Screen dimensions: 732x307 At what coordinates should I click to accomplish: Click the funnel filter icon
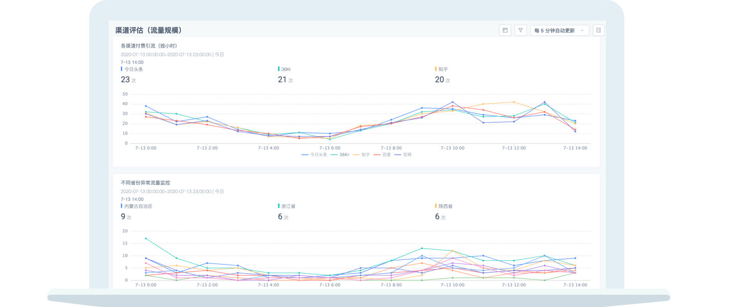coord(520,31)
